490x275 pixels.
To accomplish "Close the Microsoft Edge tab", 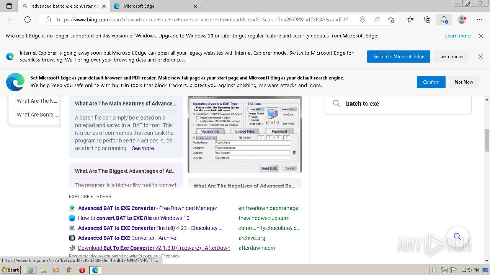I will point(195,6).
